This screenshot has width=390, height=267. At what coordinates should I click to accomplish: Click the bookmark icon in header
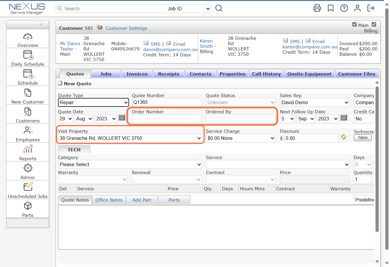[331, 8]
